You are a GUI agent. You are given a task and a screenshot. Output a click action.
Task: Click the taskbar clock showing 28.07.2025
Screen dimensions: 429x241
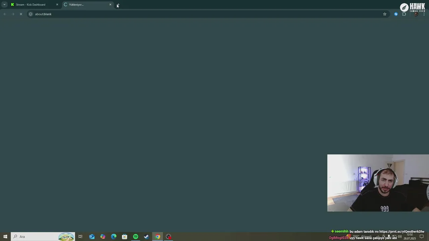point(410,237)
